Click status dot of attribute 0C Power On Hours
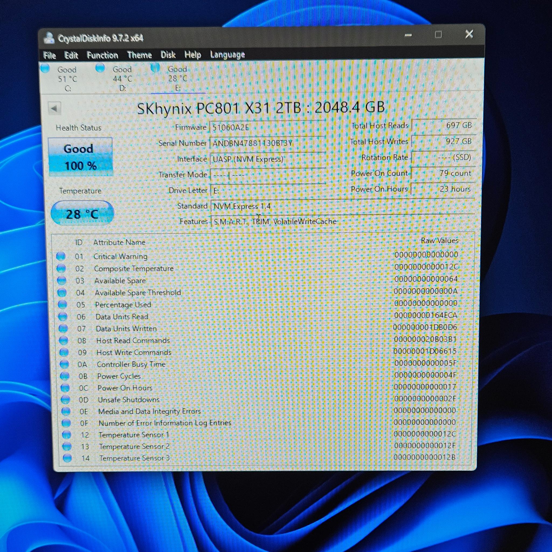The width and height of the screenshot is (552, 552). point(65,388)
